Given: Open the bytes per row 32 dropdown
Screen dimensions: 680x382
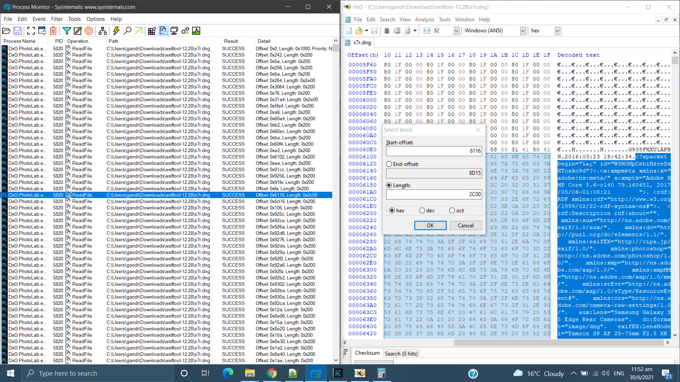Looking at the screenshot, I should coord(456,31).
